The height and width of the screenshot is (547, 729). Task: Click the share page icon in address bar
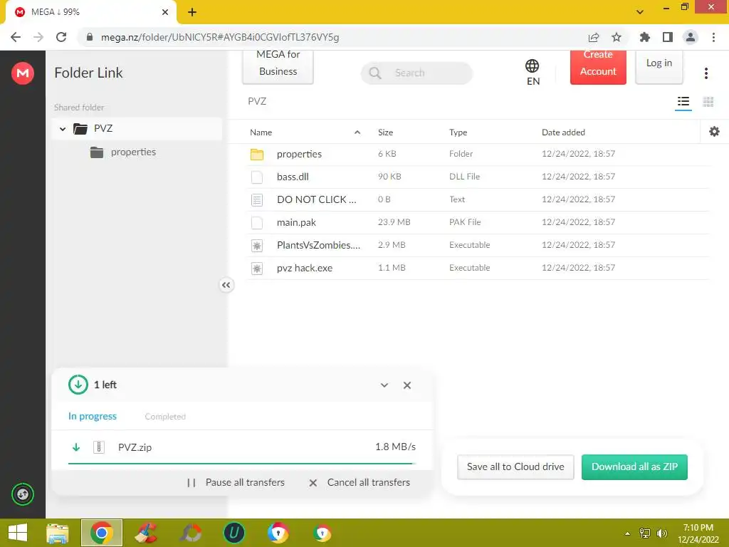[594, 37]
